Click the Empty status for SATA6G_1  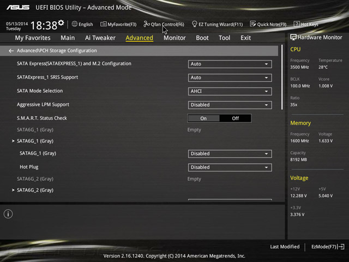point(194,130)
